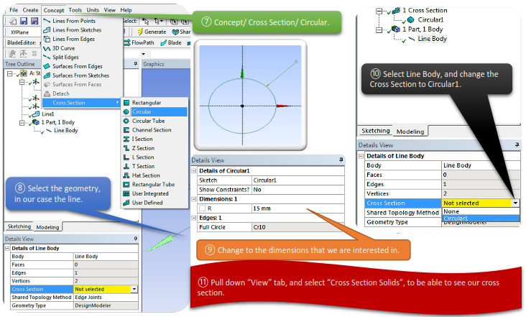526x317 pixels.
Task: Select Lines From Points icon entry
Action: 47,21
